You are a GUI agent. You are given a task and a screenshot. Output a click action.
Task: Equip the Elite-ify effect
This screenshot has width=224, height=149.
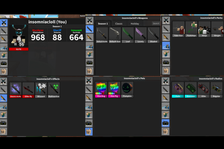pyautogui.click(x=28, y=90)
